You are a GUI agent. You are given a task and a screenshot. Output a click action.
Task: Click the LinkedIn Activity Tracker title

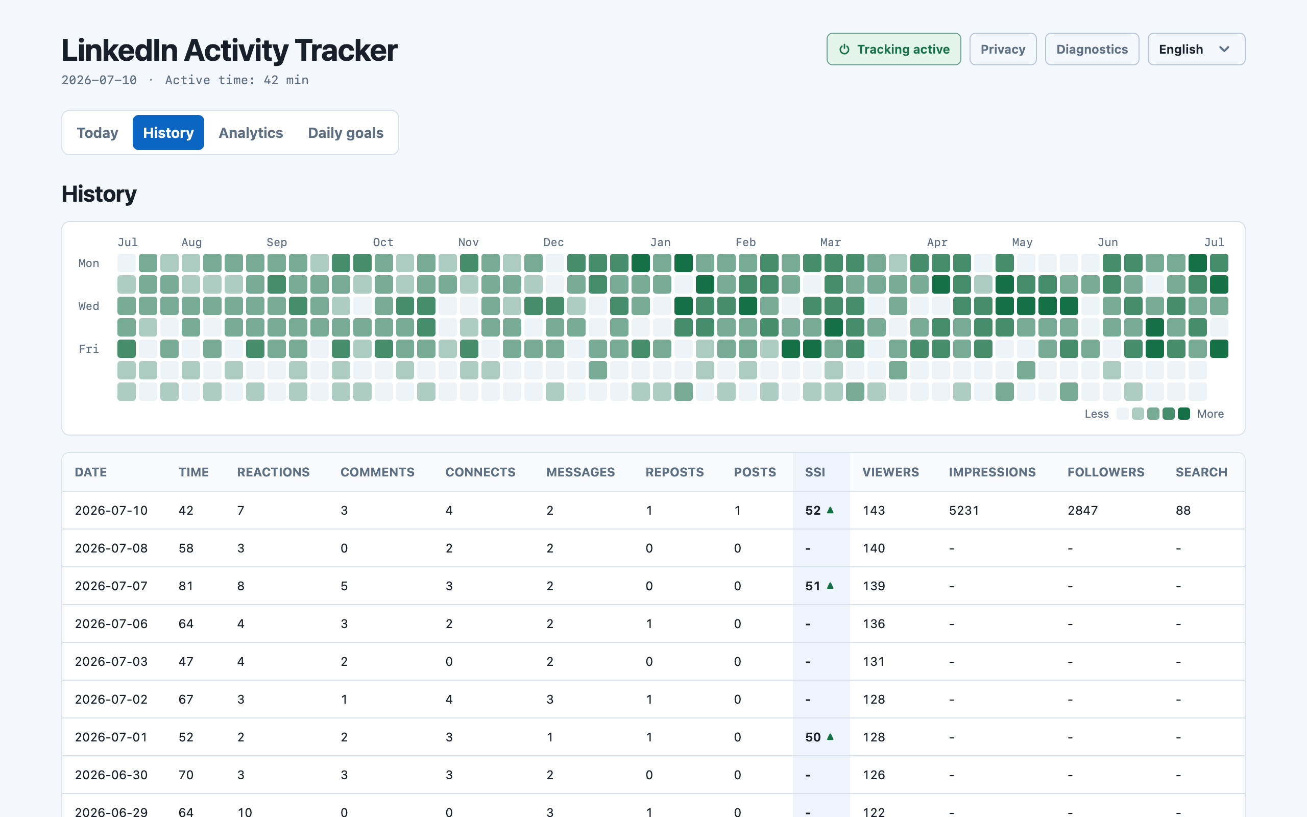[x=229, y=50]
